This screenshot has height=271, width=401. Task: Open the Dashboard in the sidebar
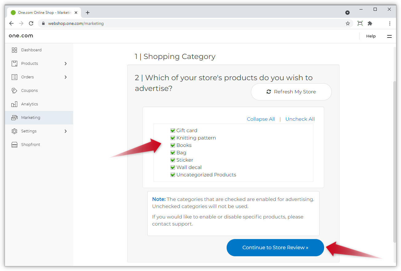pyautogui.click(x=31, y=50)
